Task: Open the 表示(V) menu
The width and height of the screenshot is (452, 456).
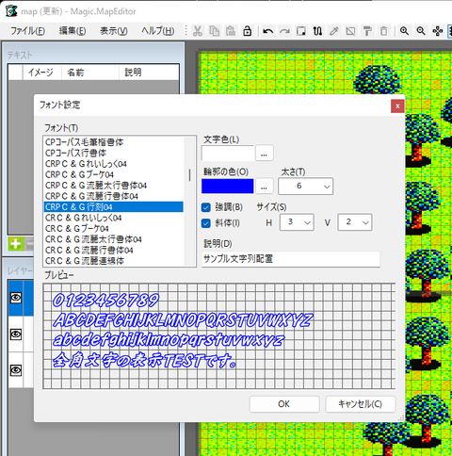Action: click(114, 31)
